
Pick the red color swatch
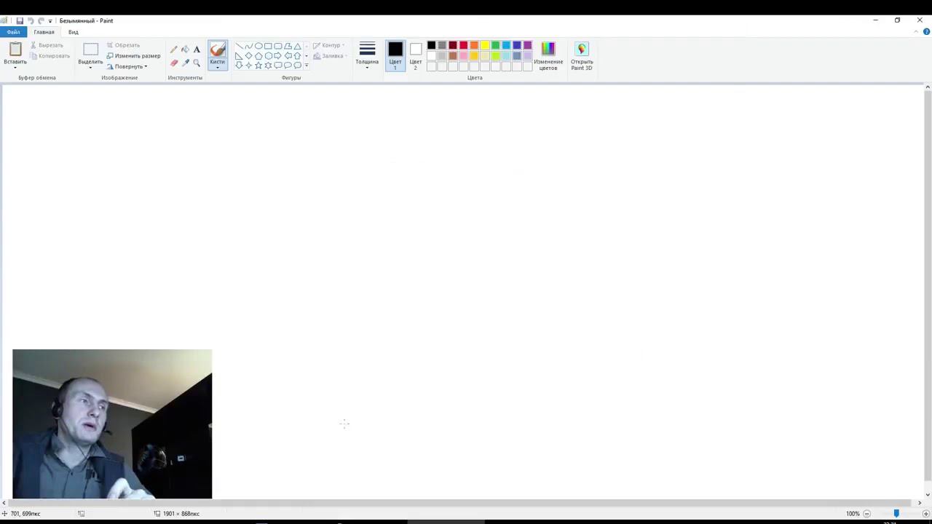point(463,45)
